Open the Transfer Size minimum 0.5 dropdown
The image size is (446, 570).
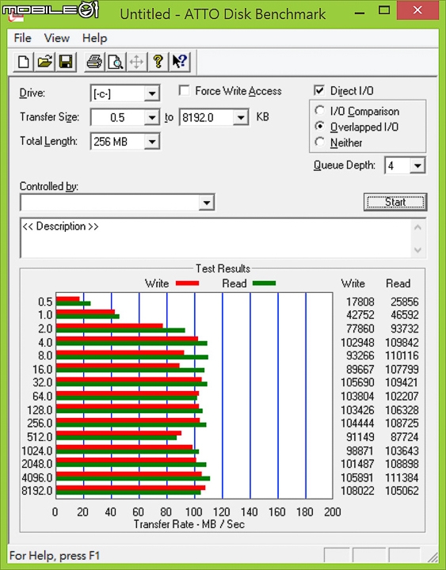pos(151,117)
